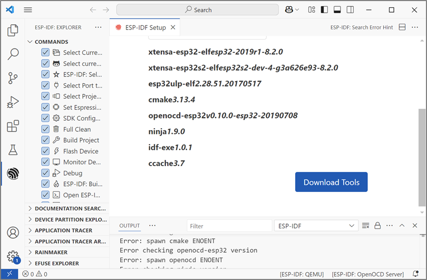Go forward with the right arrow
427x280 pixels.
click(106, 10)
